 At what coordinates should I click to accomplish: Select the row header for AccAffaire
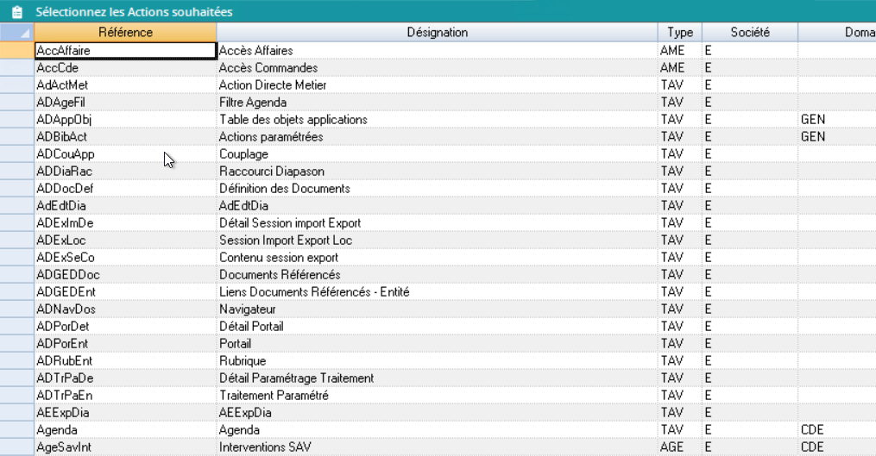(16, 51)
